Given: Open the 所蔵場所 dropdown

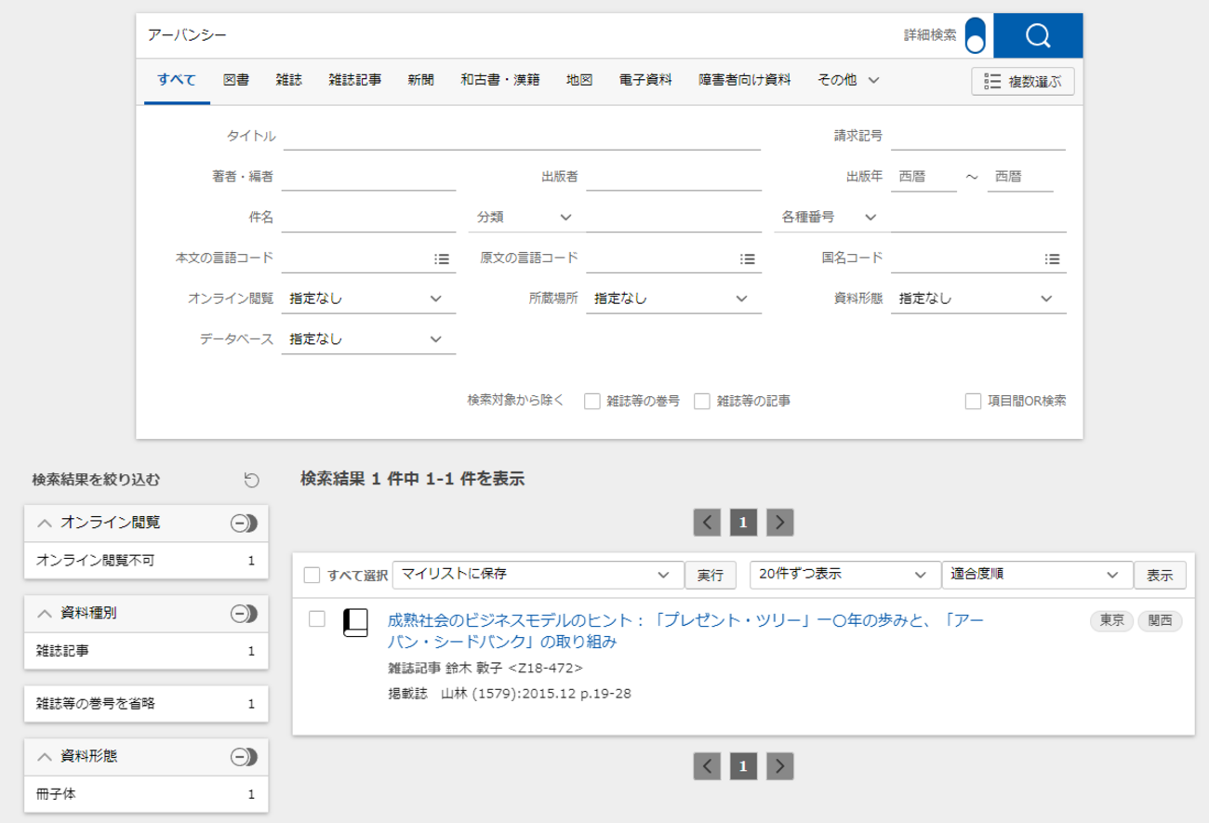Looking at the screenshot, I should (671, 299).
